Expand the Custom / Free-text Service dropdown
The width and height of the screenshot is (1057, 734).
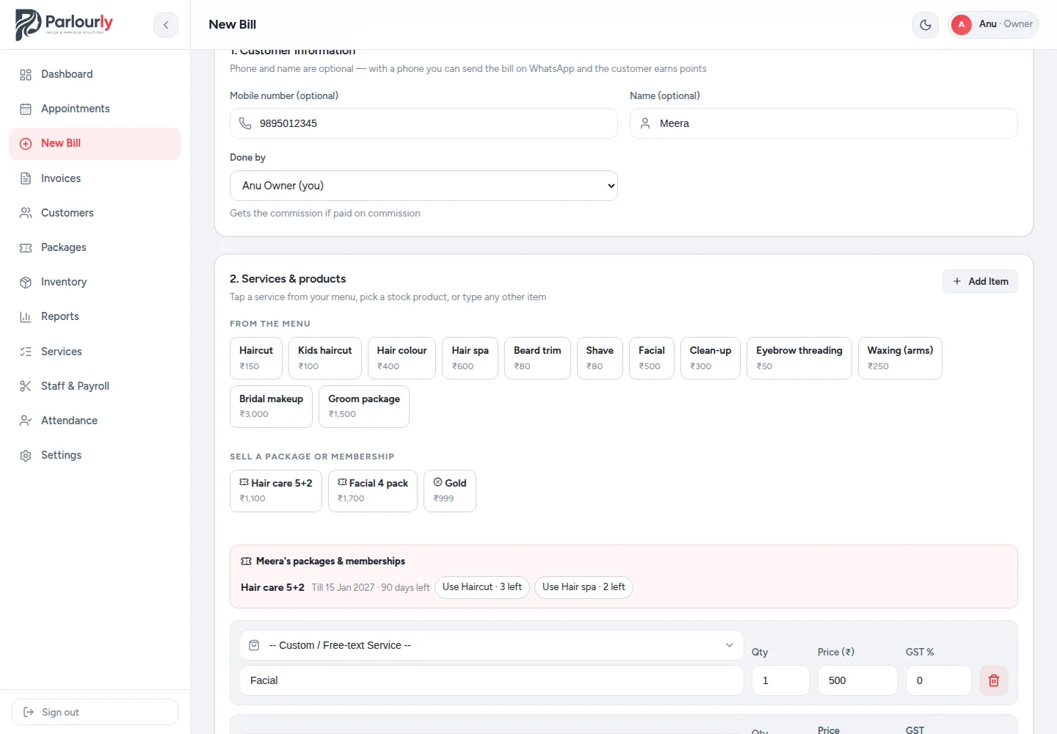[x=492, y=645]
